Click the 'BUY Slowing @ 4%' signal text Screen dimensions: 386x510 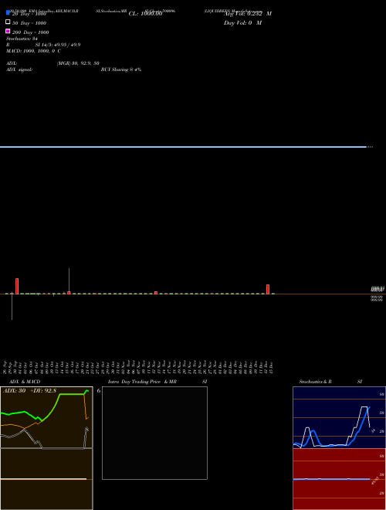coord(121,70)
